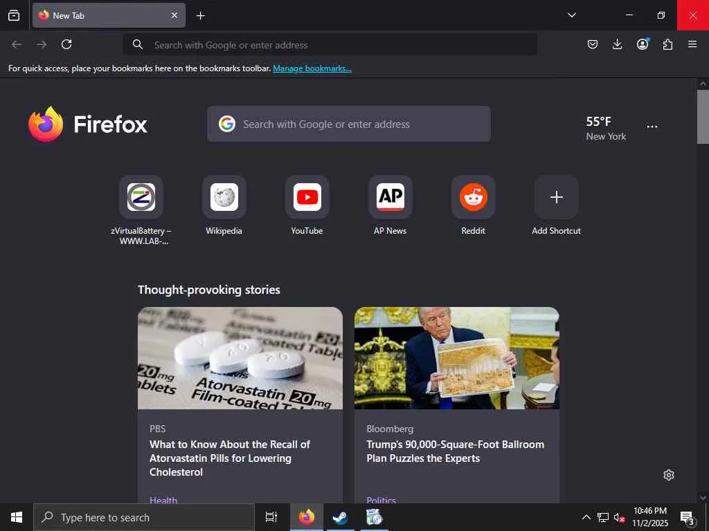The image size is (709, 531).
Task: Select the New Tab tab label
Action: (69, 15)
